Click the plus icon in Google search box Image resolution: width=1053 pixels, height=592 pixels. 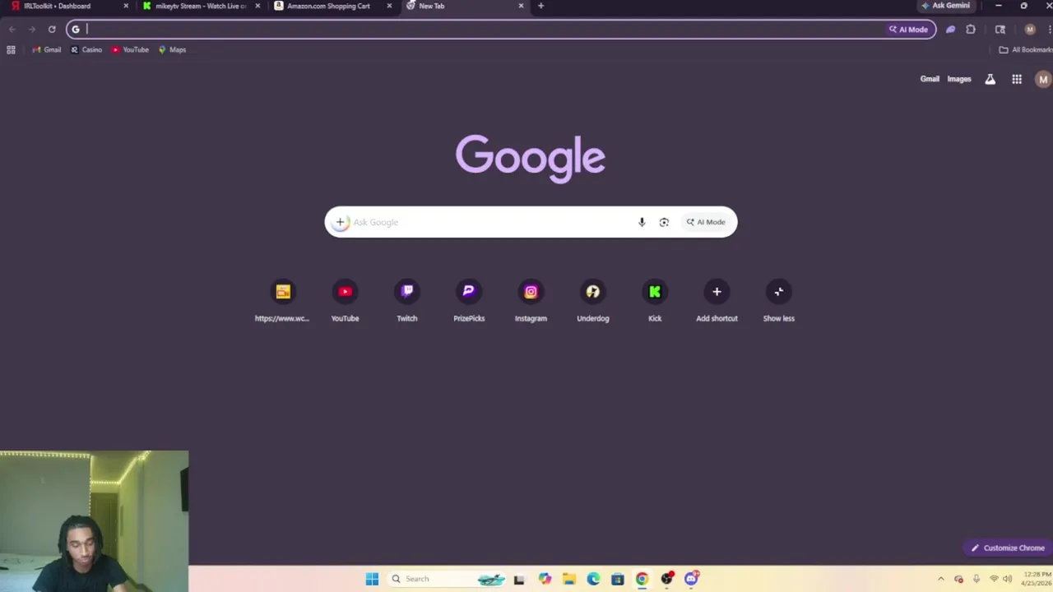click(x=340, y=222)
